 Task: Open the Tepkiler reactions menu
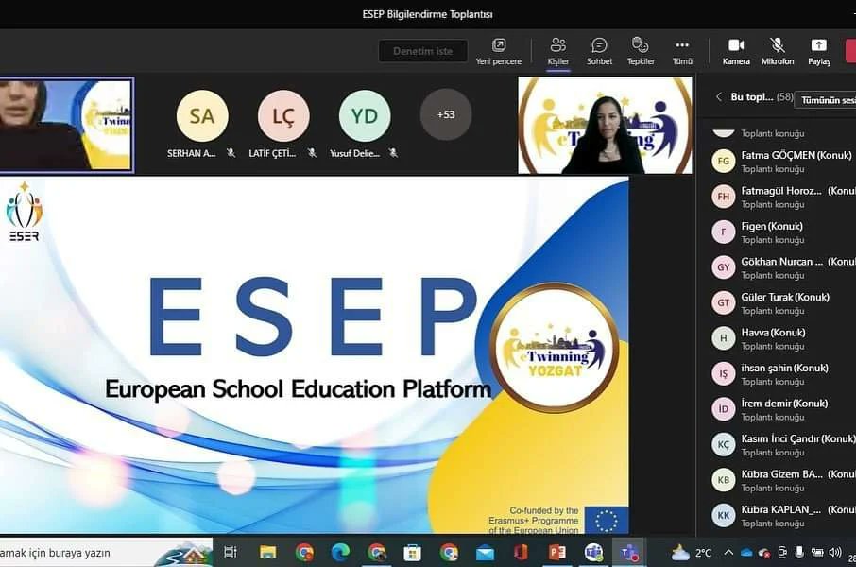pos(641,51)
